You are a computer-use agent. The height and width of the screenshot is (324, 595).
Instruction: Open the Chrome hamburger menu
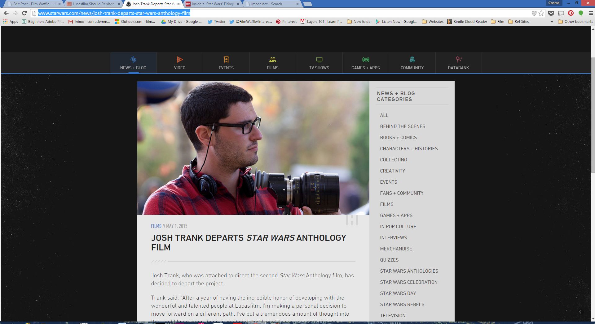pyautogui.click(x=591, y=13)
